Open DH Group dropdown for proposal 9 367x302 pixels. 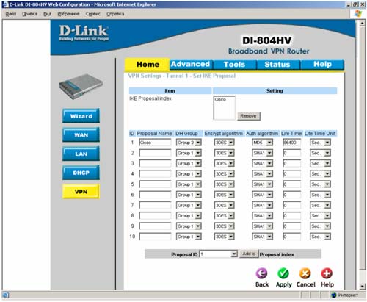click(189, 226)
